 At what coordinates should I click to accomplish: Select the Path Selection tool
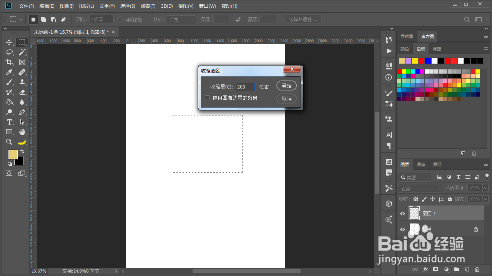pyautogui.click(x=22, y=122)
